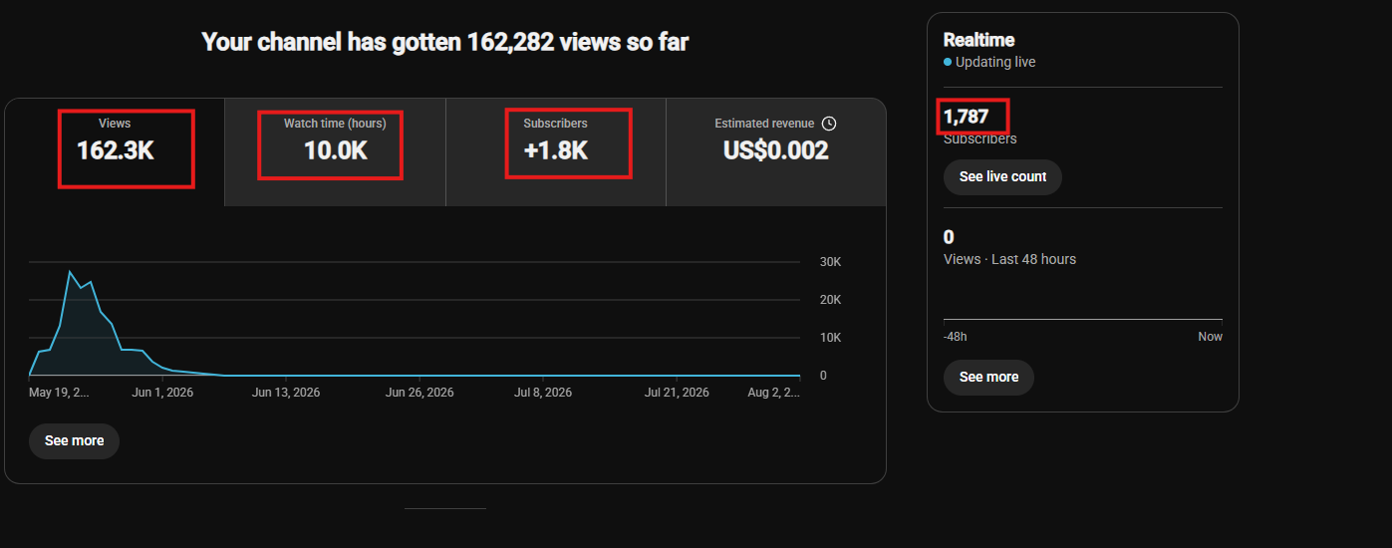Click the 10.0K watch time value

(x=335, y=150)
